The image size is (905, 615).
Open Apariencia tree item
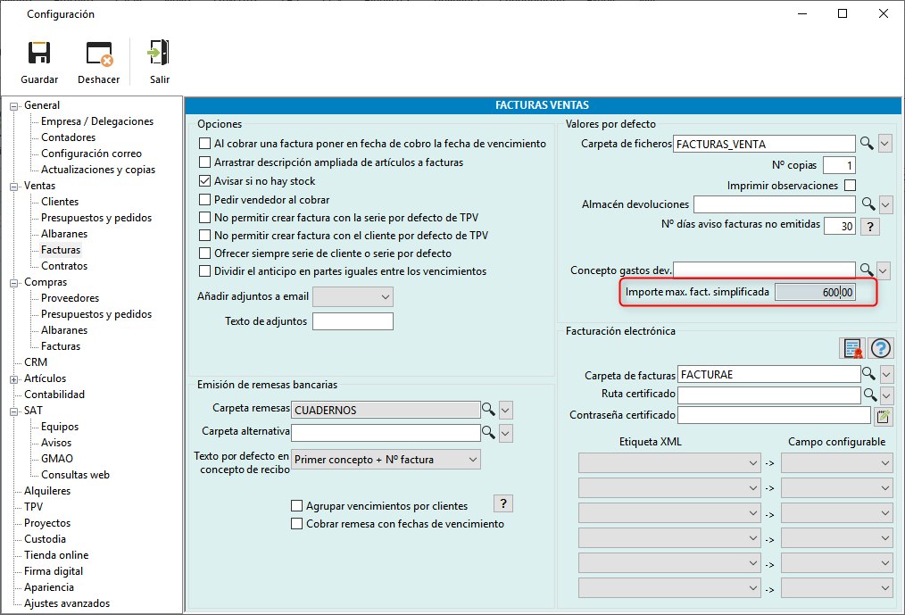click(x=48, y=587)
